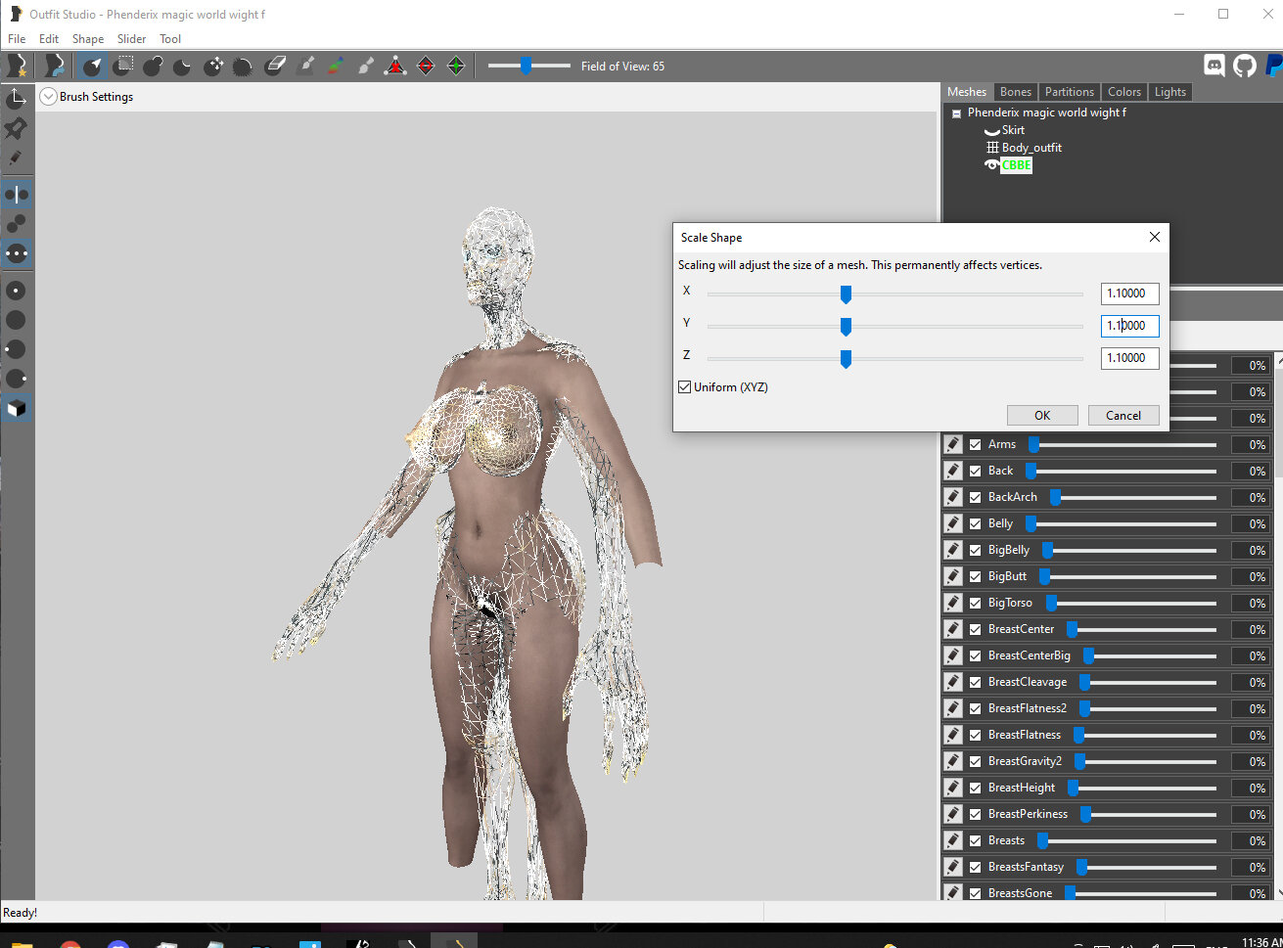Screen dimensions: 1283x948
Task: Cancel the Scale Shape dialog
Action: tap(1123, 415)
